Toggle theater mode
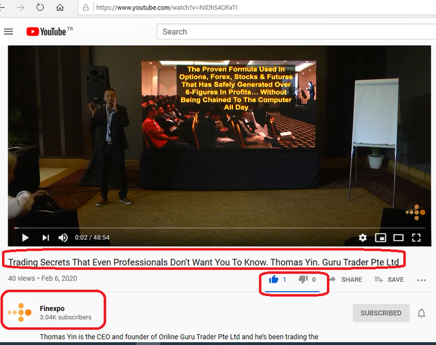 tap(398, 237)
